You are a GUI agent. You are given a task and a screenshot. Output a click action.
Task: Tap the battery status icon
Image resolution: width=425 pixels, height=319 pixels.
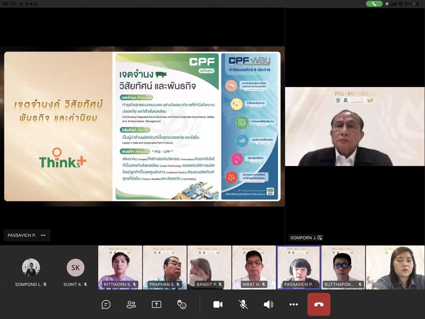[x=417, y=4]
